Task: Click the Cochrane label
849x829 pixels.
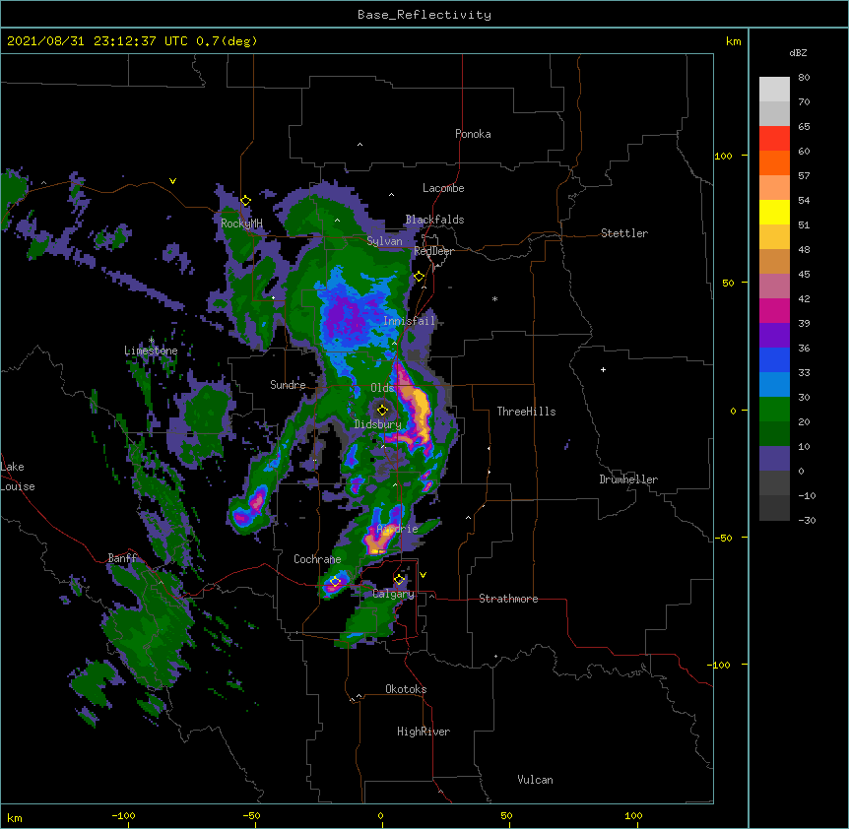Action: pos(317,559)
